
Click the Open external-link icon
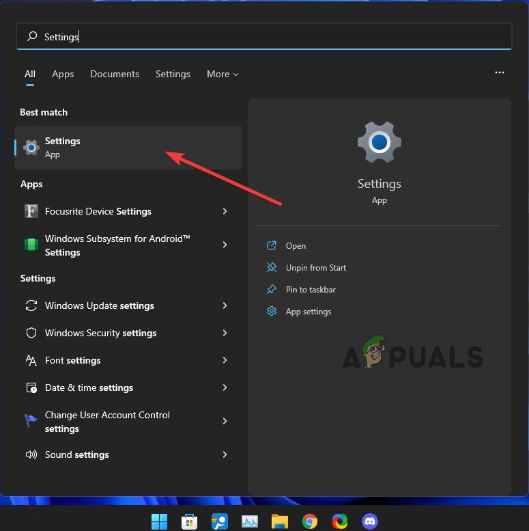coord(272,245)
